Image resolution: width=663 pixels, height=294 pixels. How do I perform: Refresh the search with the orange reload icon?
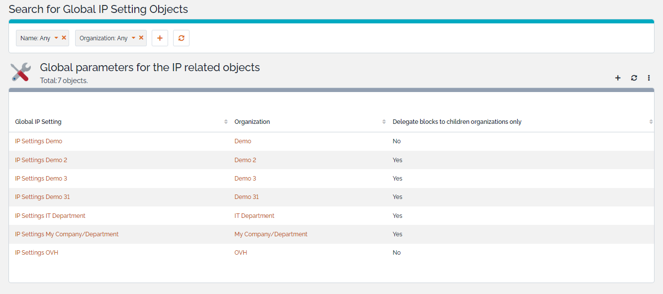[x=181, y=38]
